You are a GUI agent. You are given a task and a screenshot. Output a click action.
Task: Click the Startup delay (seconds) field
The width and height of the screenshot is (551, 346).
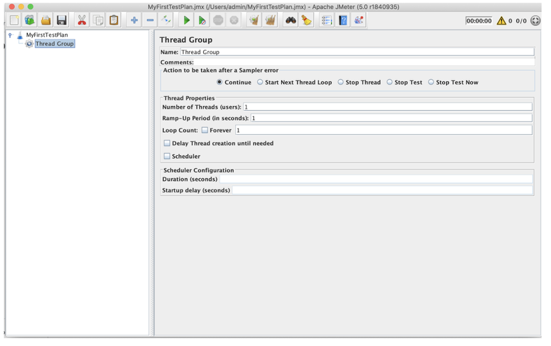click(x=382, y=190)
